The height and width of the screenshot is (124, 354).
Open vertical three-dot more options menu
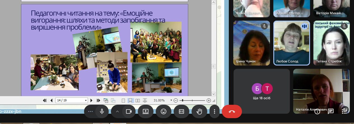(215, 111)
